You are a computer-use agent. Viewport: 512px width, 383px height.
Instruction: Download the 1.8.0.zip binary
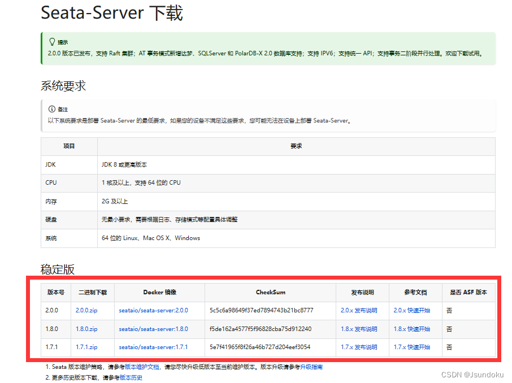tap(86, 329)
